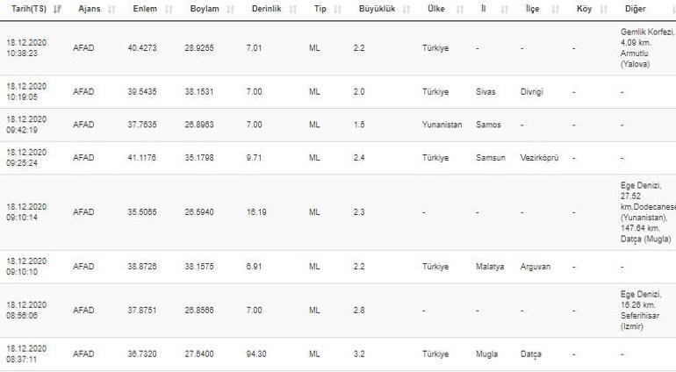Viewport: 676px width, 372px height.
Task: Sort table using the Ajans sort icon
Action: 107,8
